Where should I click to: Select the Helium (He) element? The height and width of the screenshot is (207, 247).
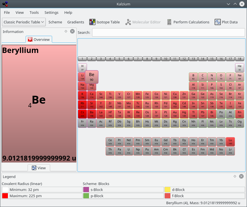pos(240,68)
